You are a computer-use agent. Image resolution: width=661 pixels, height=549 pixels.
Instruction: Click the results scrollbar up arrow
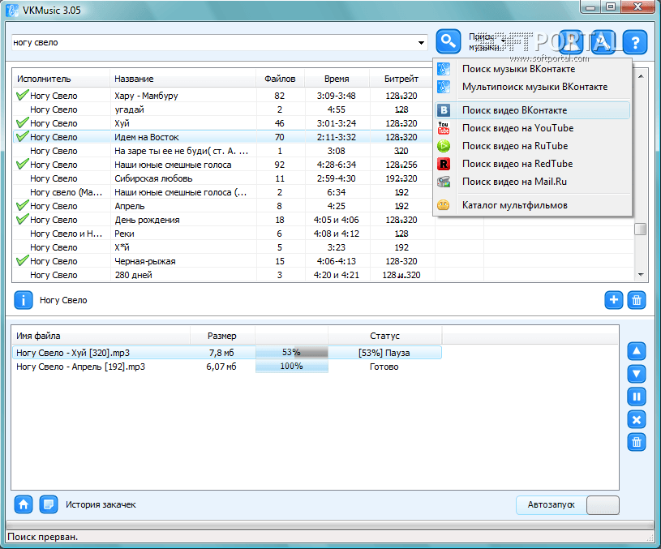click(x=641, y=76)
